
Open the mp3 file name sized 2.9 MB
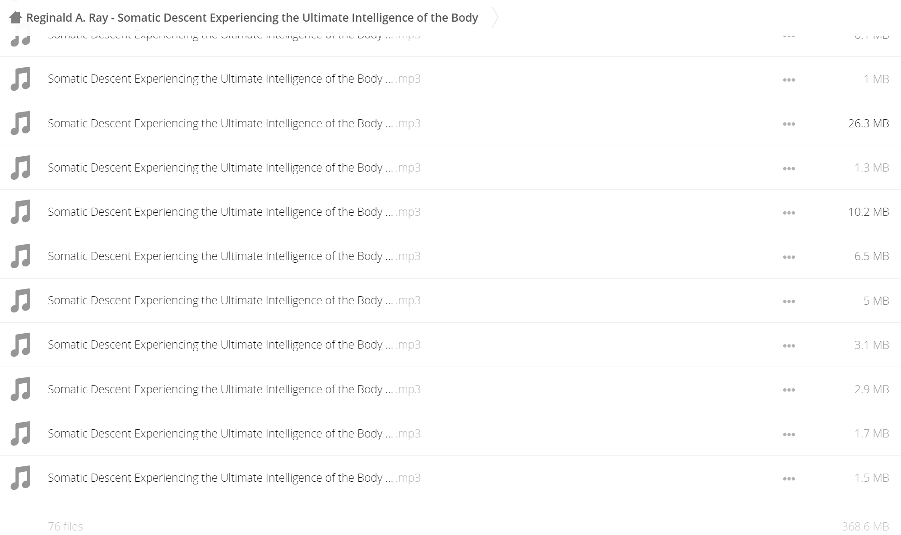(234, 389)
